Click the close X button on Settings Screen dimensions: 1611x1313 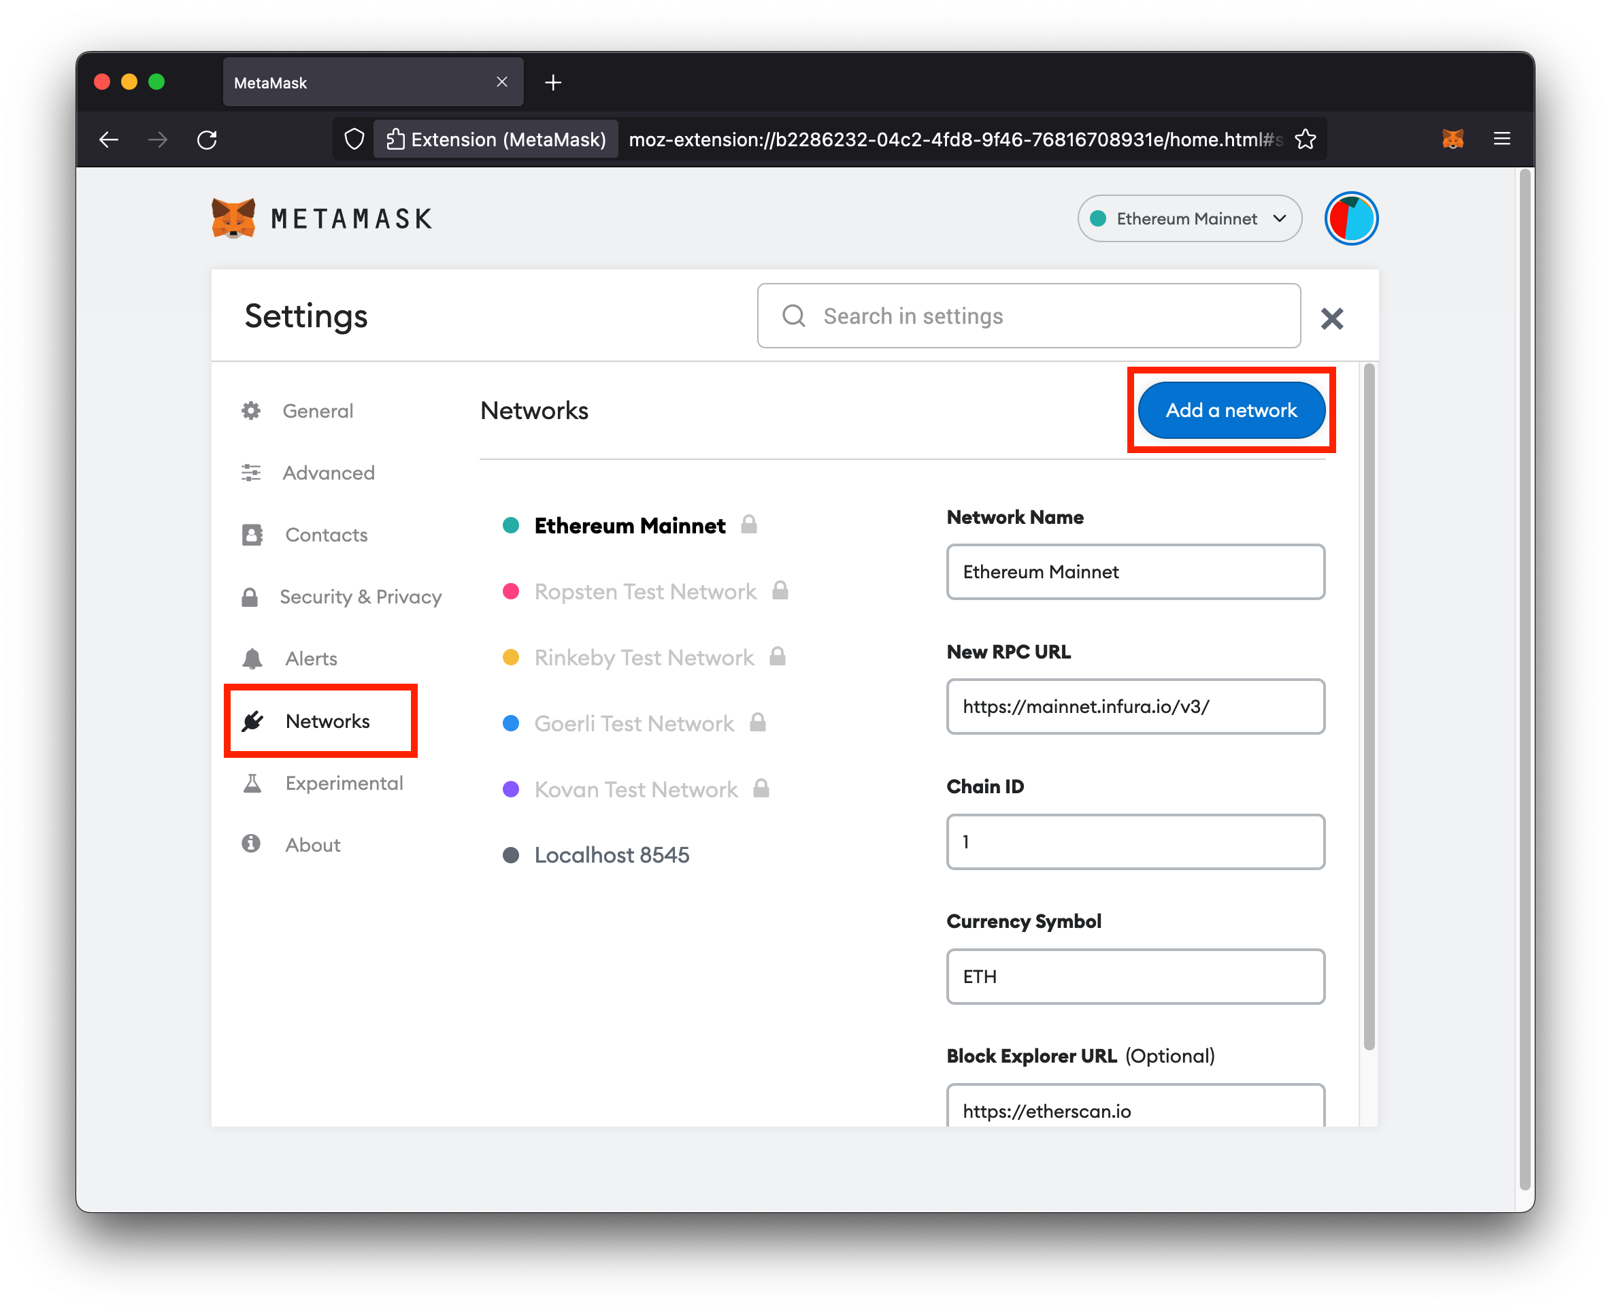coord(1334,317)
